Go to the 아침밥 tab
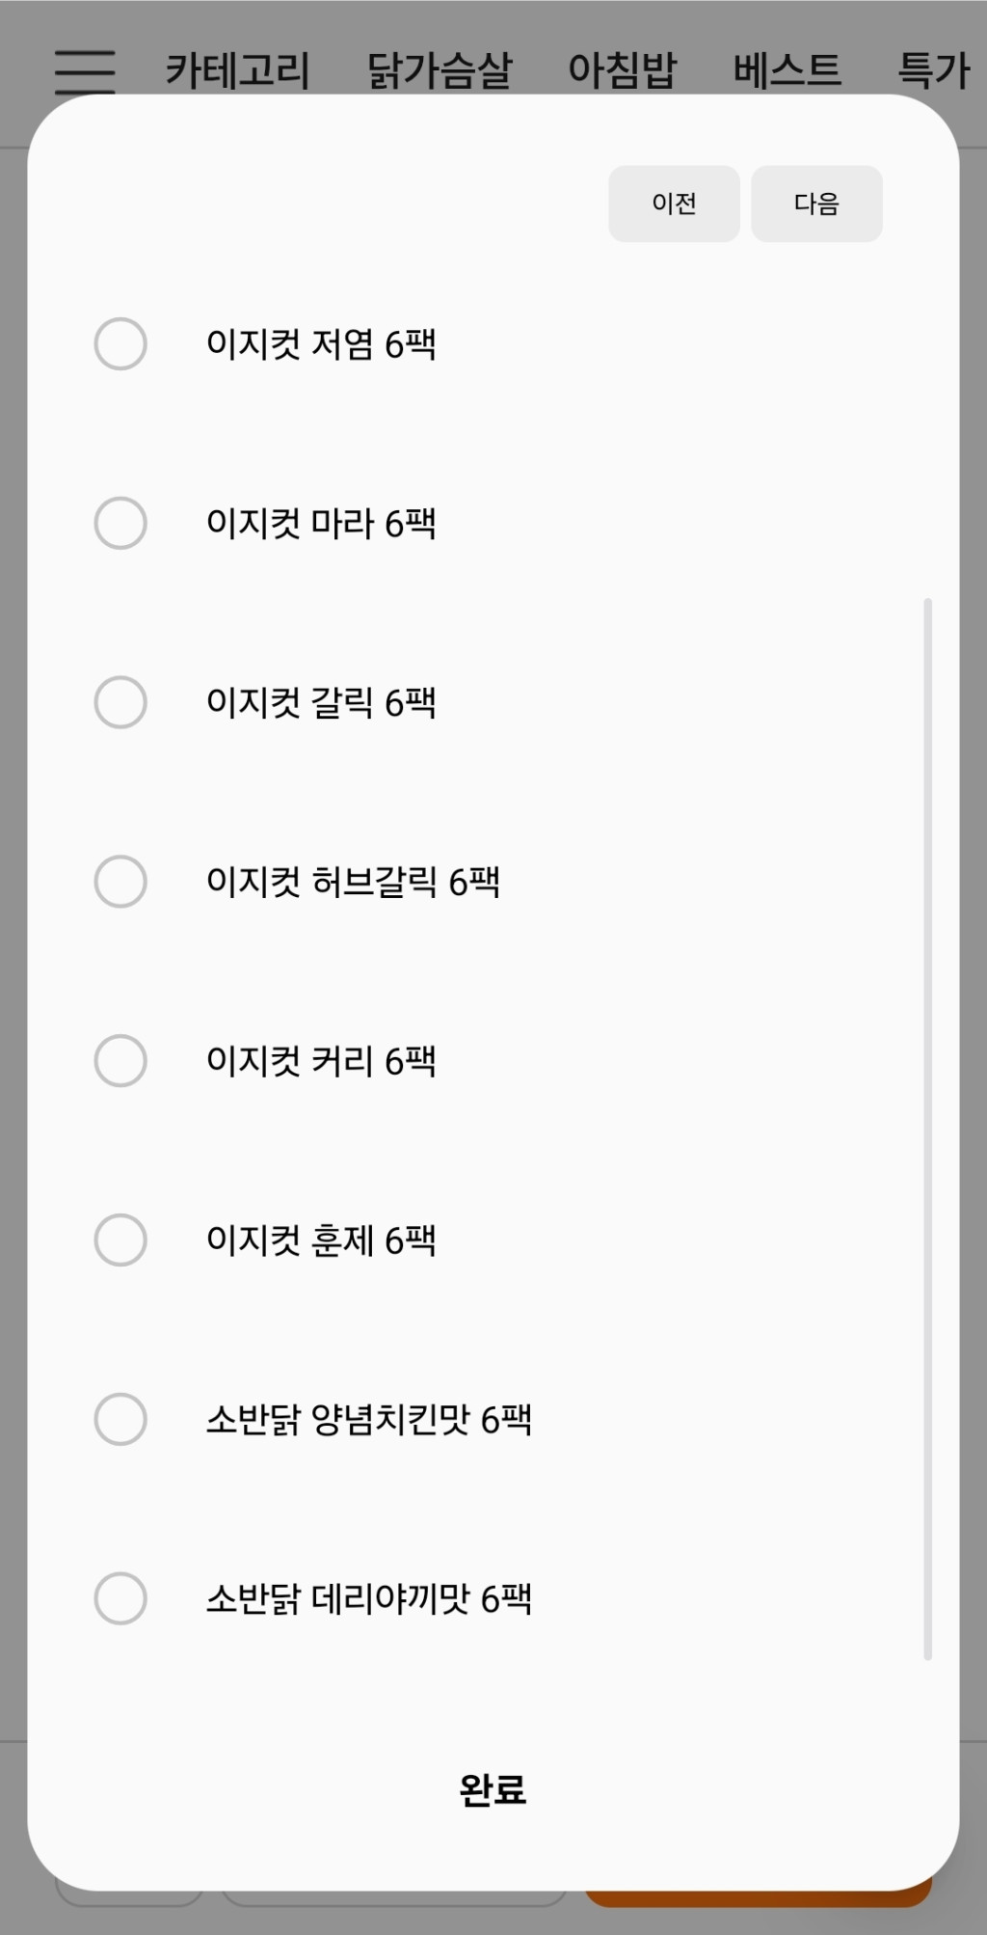 click(623, 70)
